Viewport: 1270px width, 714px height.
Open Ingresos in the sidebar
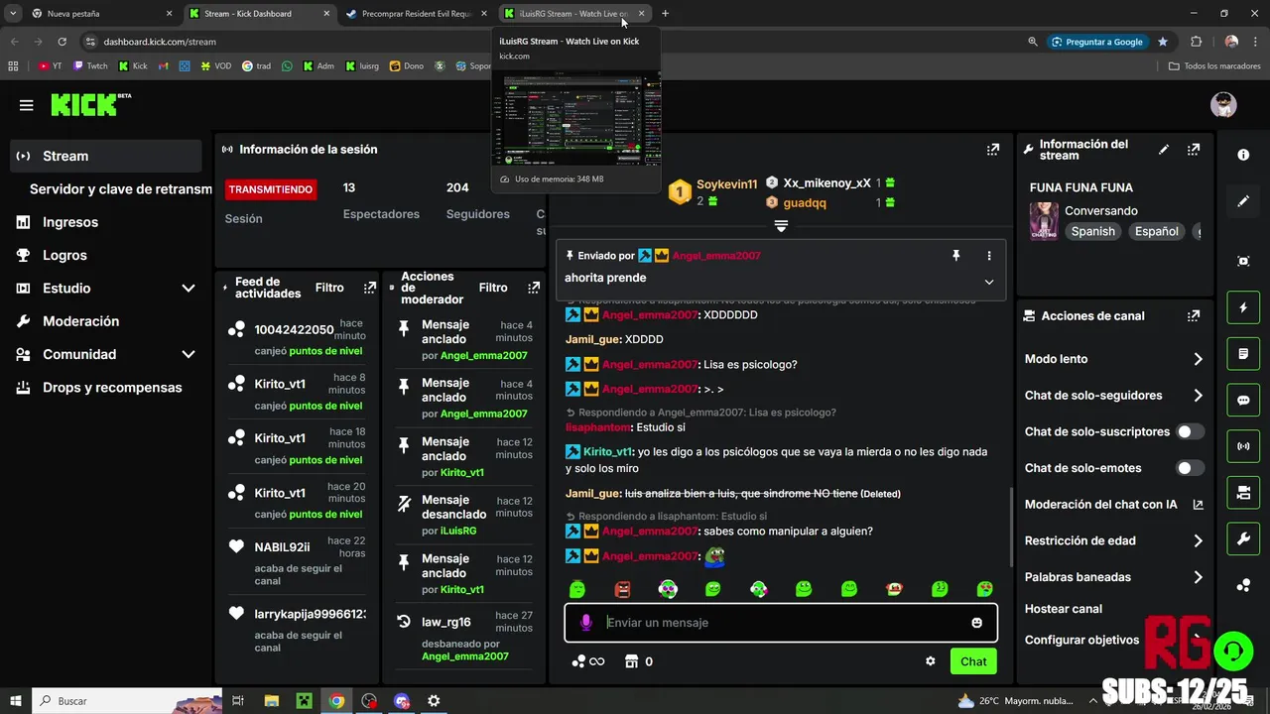pyautogui.click(x=106, y=222)
